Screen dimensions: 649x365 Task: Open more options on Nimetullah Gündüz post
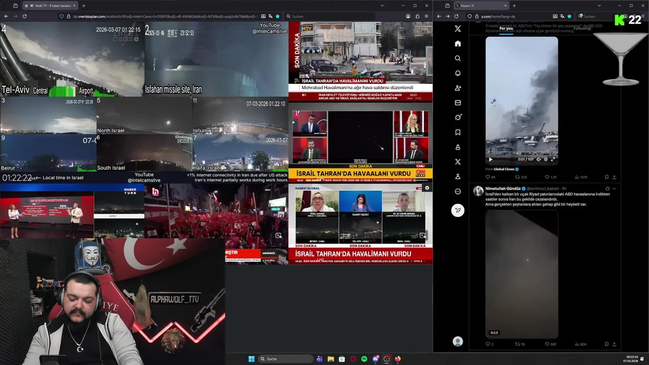[615, 189]
